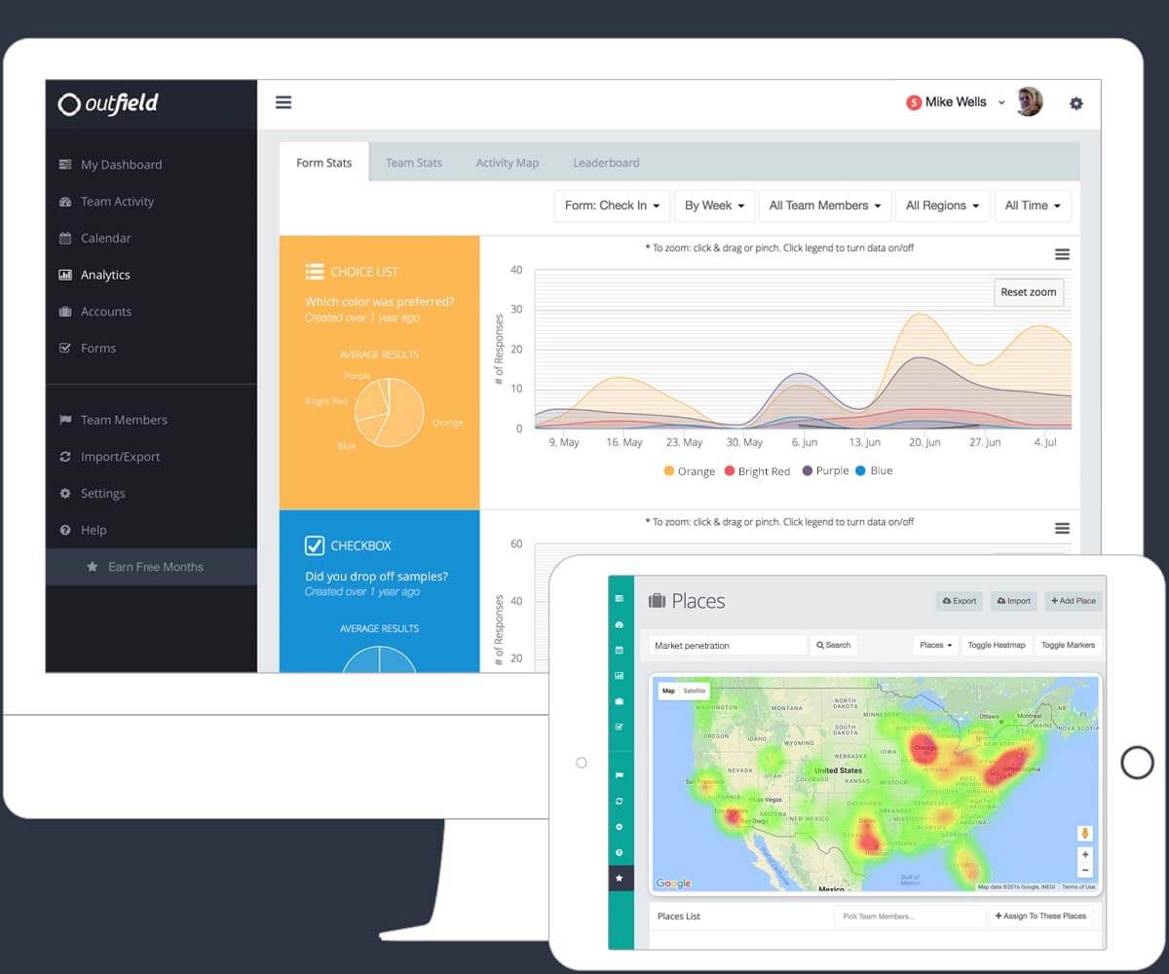The image size is (1169, 974).
Task: Open Settings in the sidebar
Action: [151, 494]
